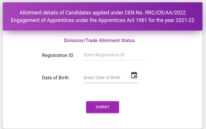Screen dimensions: 206x129
Task: Click the Registration ID label
Action: [x=58, y=55]
